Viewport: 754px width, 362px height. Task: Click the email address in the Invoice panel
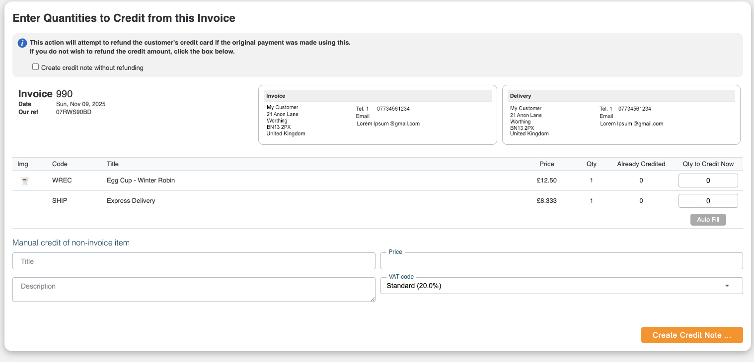388,123
